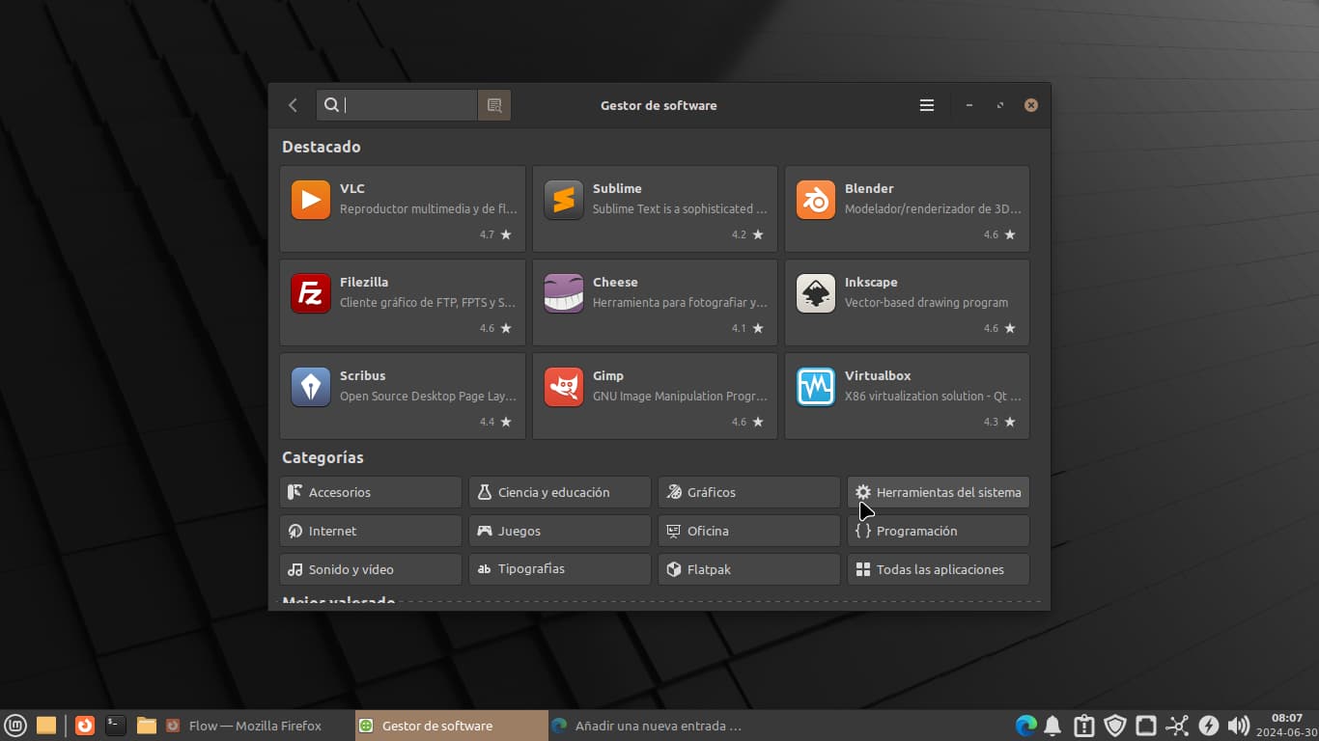This screenshot has width=1319, height=741.
Task: Browse the Flatpak category
Action: (x=749, y=569)
